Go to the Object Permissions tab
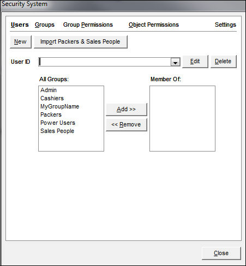This screenshot has height=266, width=246. (x=154, y=25)
